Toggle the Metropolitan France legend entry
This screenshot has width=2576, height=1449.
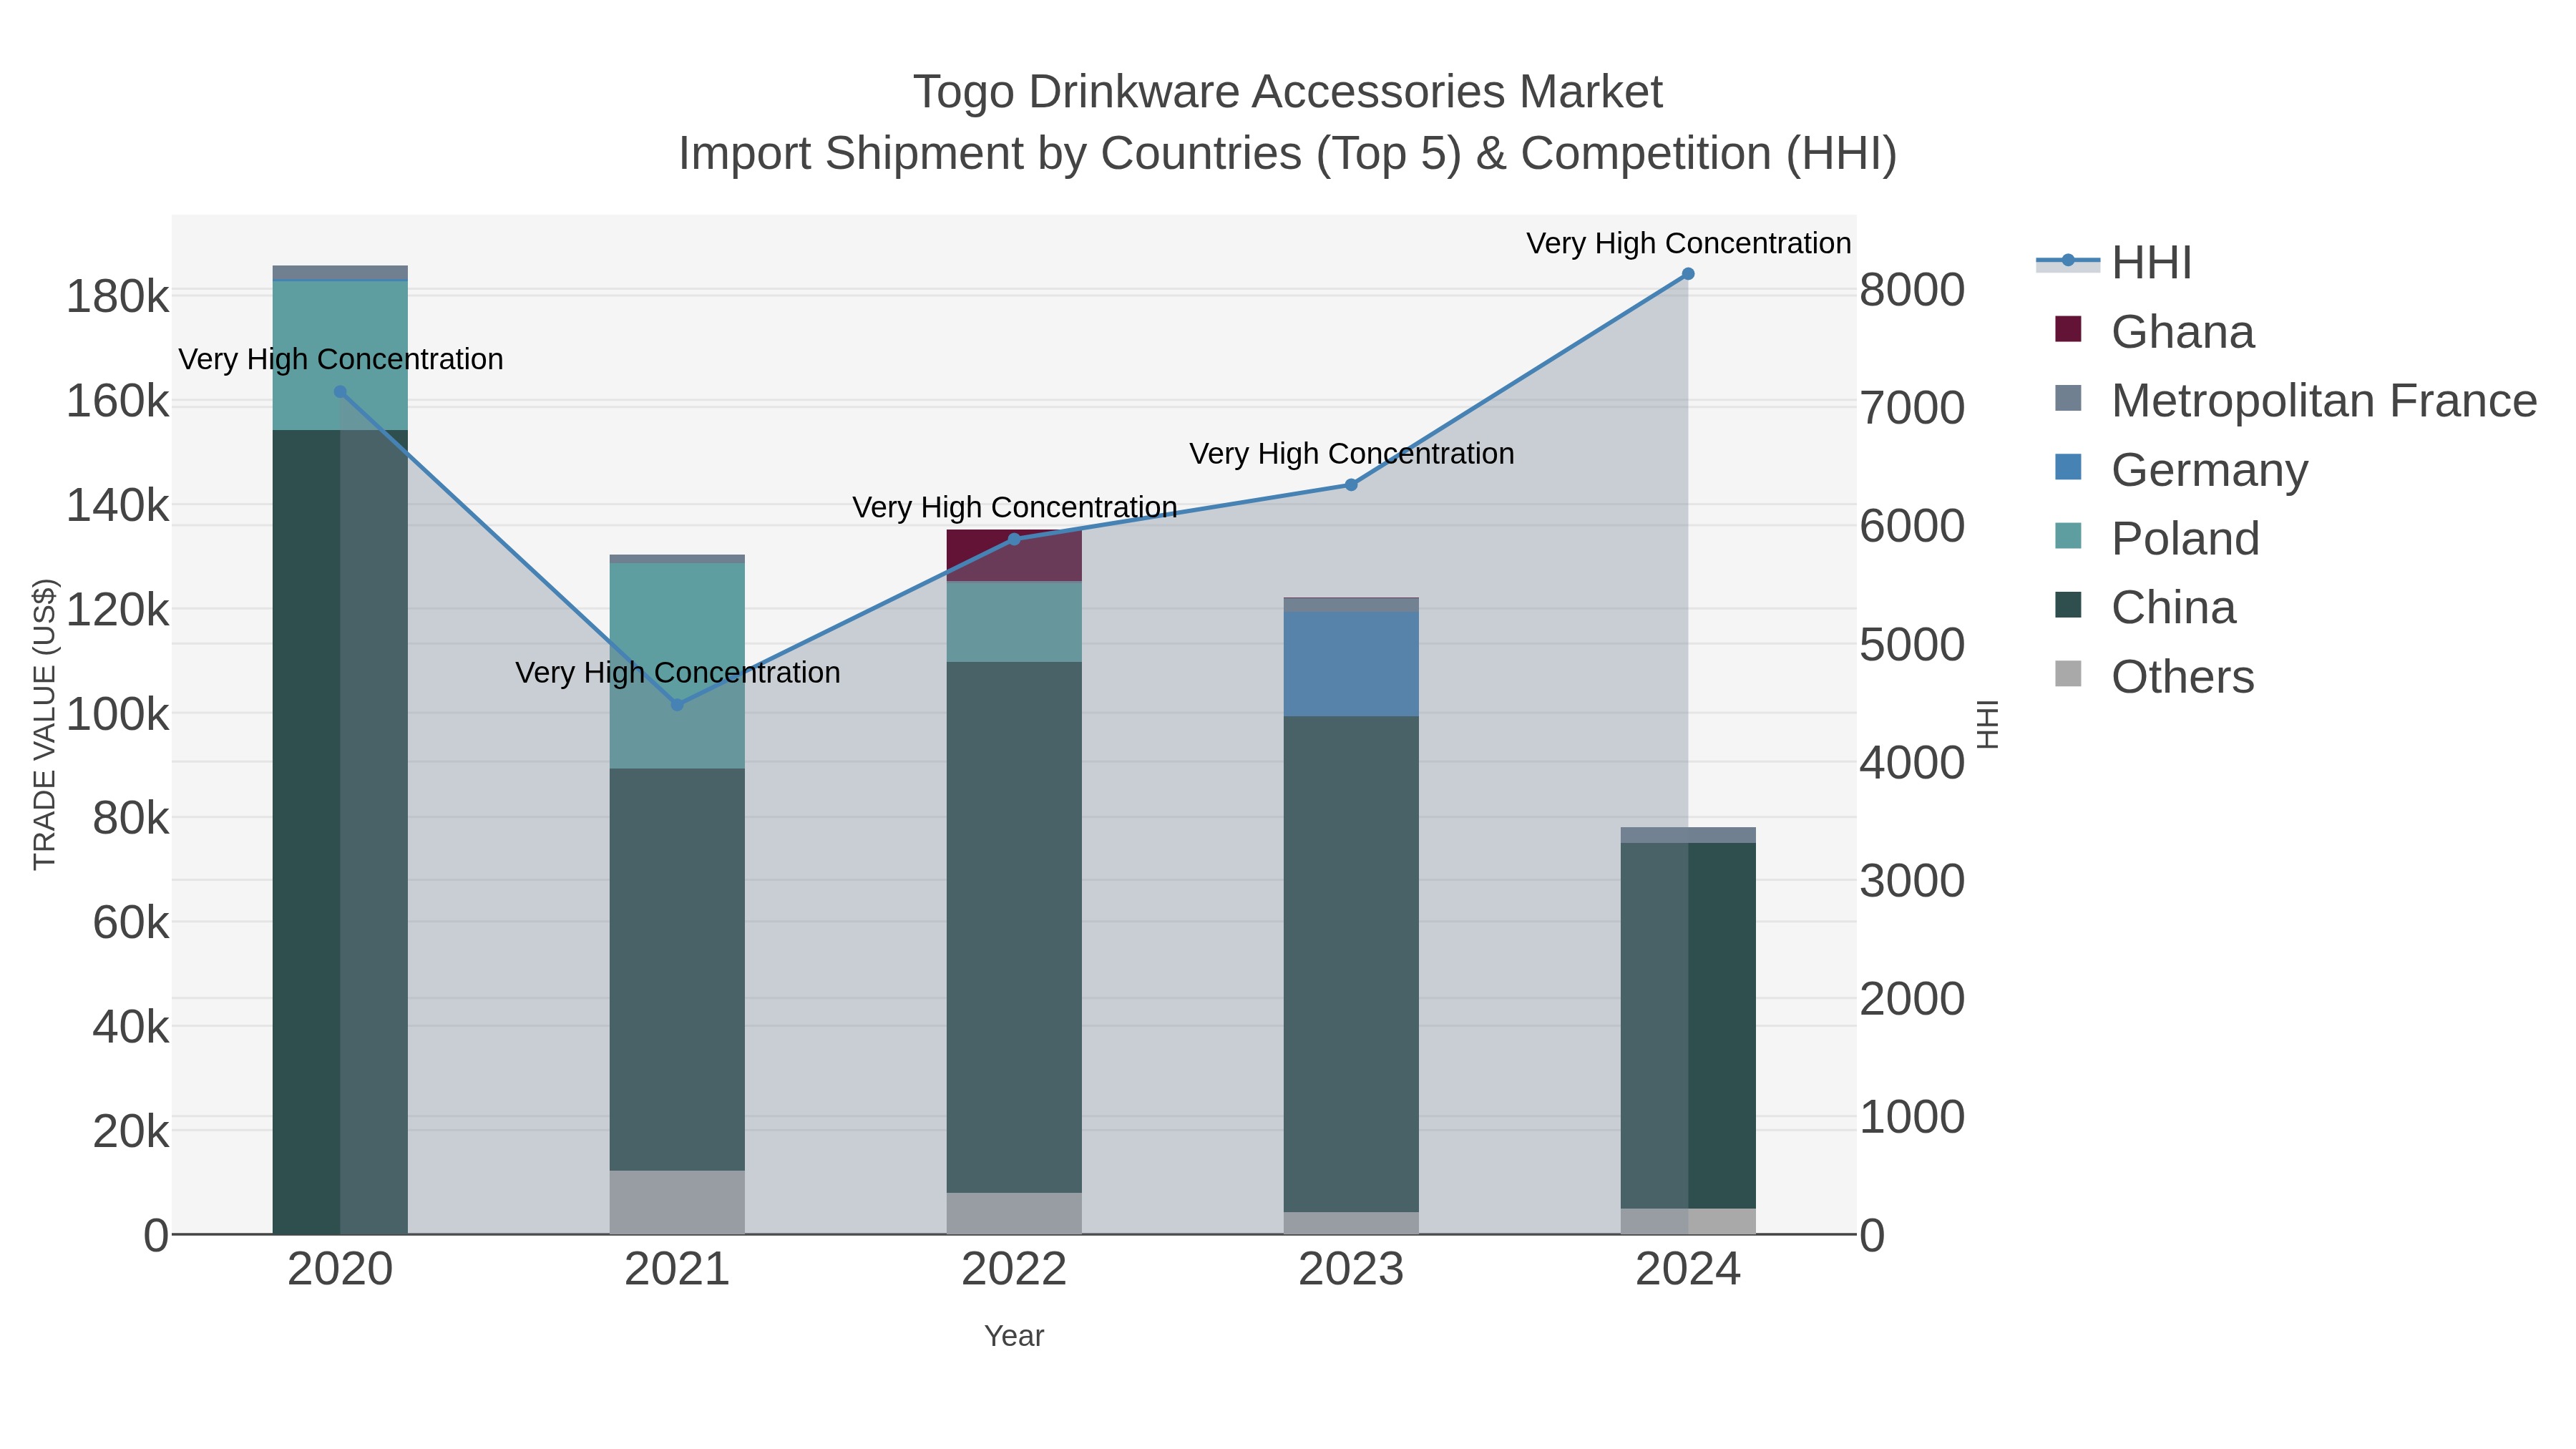coord(2295,400)
